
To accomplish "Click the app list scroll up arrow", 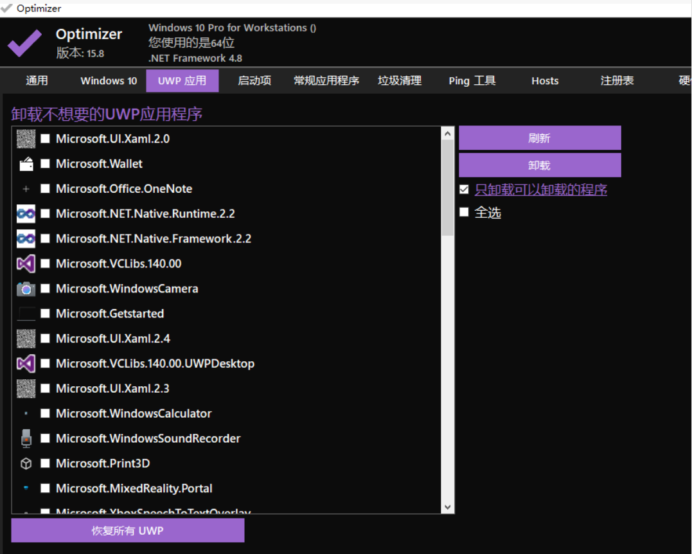I will point(447,133).
